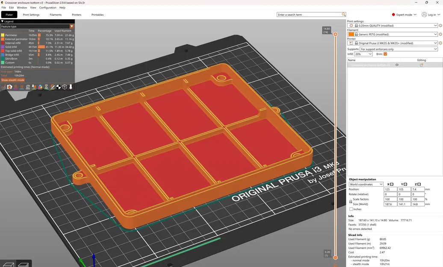Switch to the Printables tab
This screenshot has height=267, width=443.
(97, 15)
